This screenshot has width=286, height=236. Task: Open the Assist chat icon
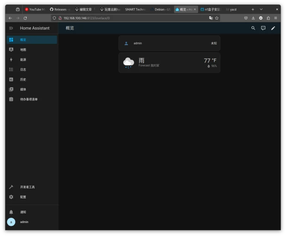[263, 28]
